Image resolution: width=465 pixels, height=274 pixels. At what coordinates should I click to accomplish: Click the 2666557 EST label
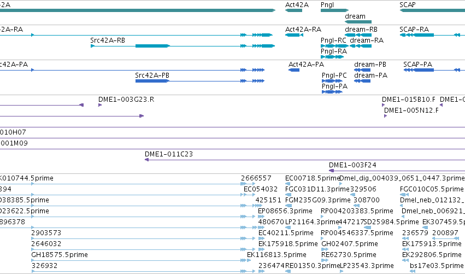point(256,178)
